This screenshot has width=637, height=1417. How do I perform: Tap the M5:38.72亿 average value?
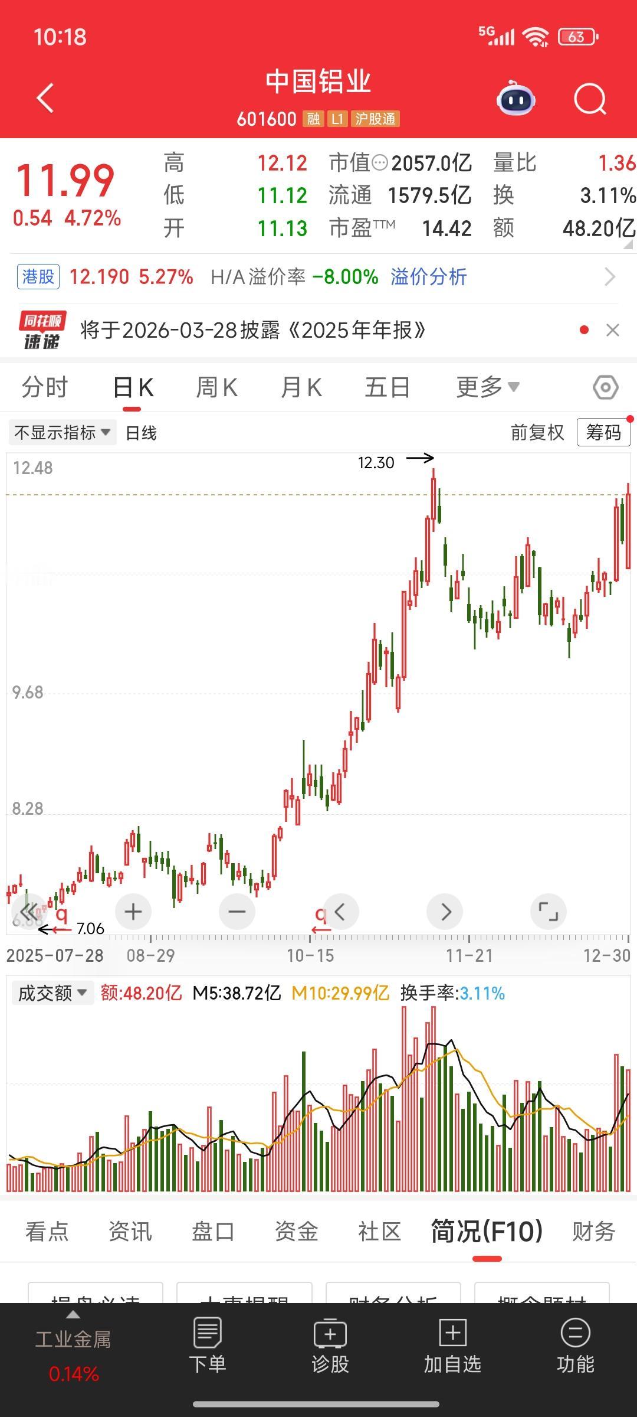pos(237,993)
